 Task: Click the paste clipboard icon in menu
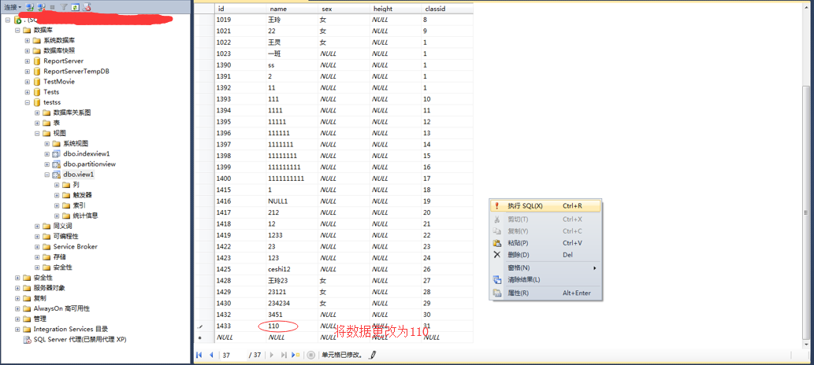(x=496, y=243)
